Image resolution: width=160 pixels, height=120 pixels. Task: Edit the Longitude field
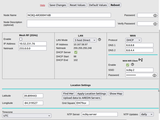[33, 103]
